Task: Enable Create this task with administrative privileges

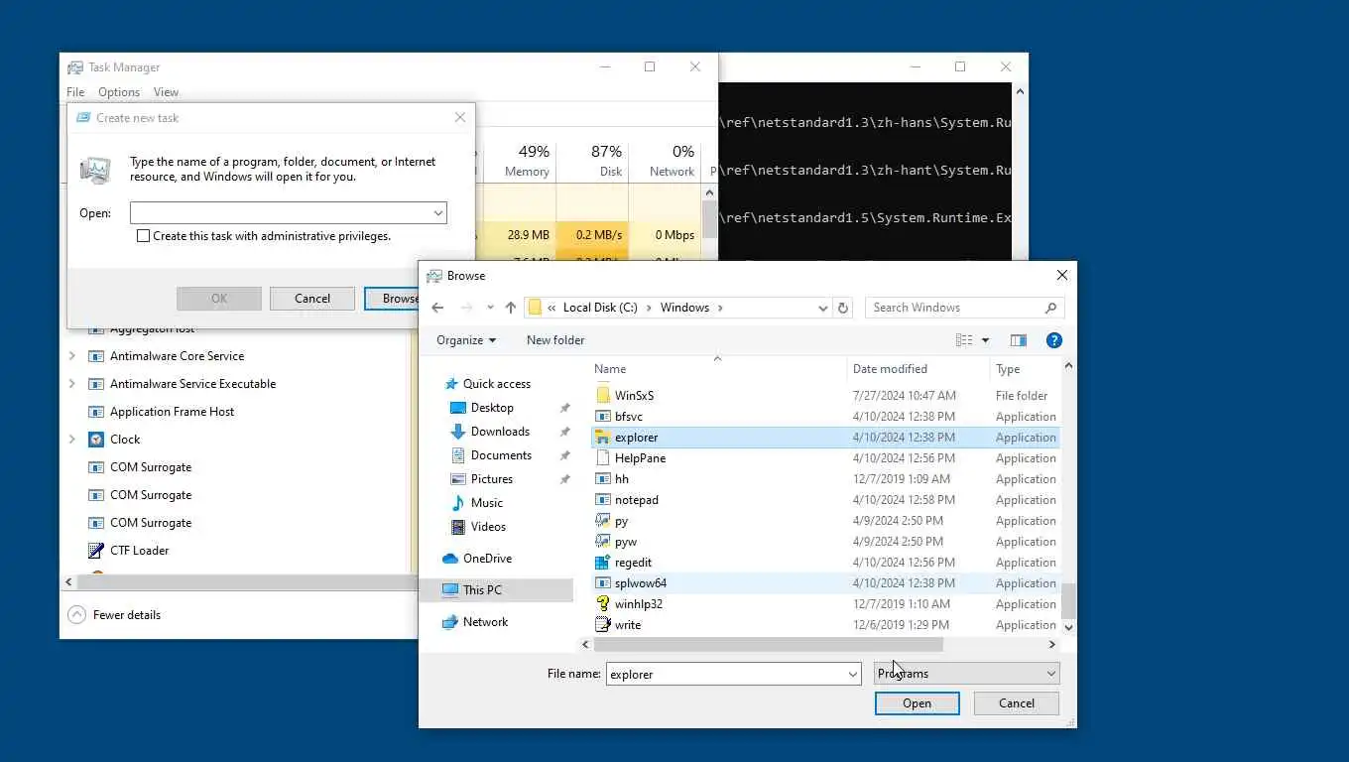Action: (143, 236)
